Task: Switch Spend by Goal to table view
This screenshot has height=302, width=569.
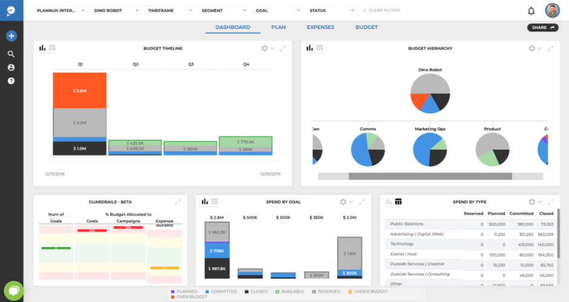Action: coord(214,202)
